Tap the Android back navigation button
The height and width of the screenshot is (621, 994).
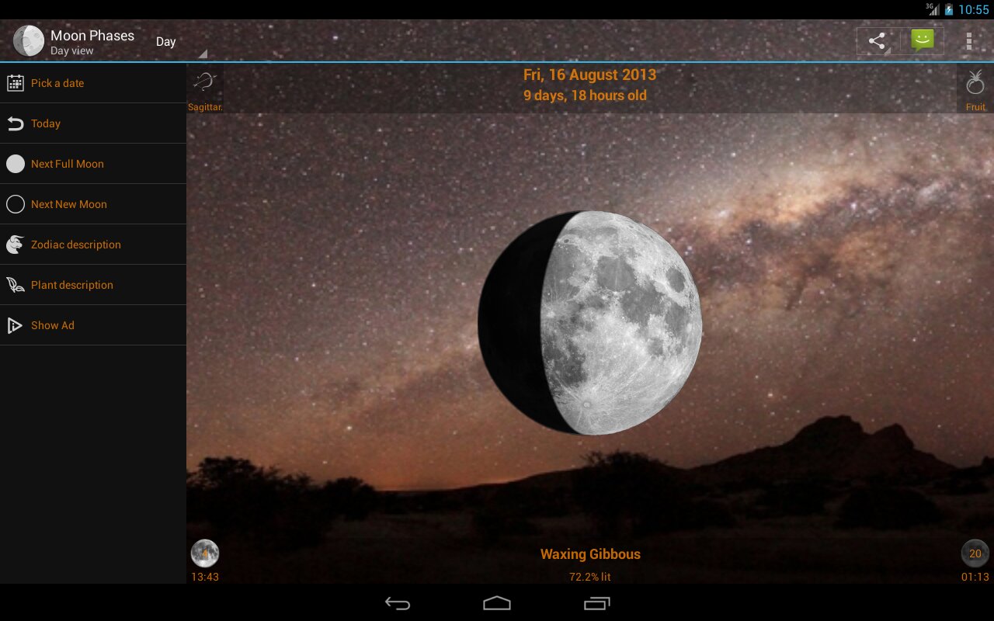coord(398,603)
